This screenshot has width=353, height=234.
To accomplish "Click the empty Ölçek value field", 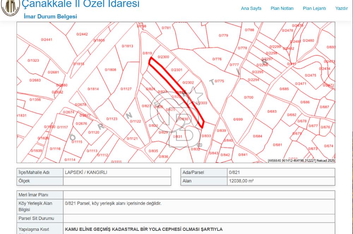I will (x=117, y=181).
